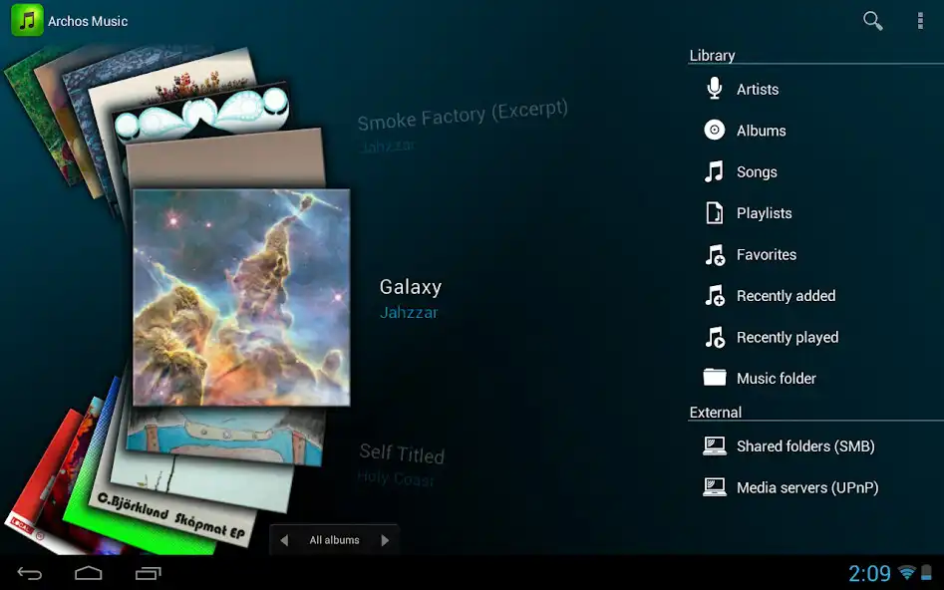The image size is (944, 590).
Task: Click the Songs music note icon
Action: pos(715,171)
